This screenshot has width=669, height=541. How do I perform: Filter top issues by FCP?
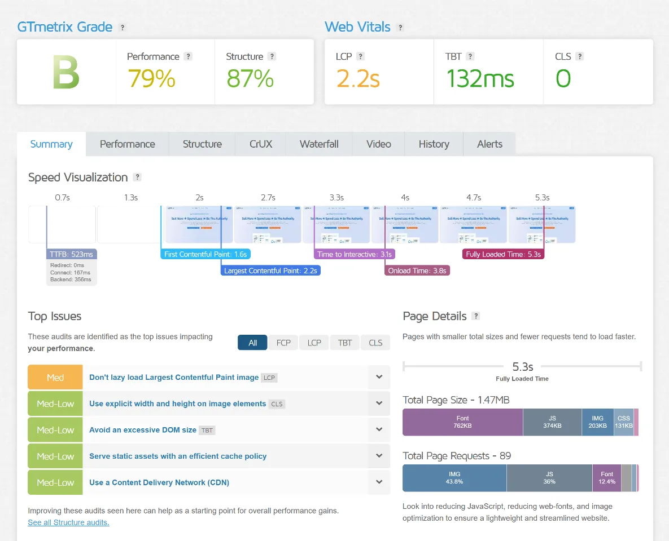pyautogui.click(x=283, y=343)
